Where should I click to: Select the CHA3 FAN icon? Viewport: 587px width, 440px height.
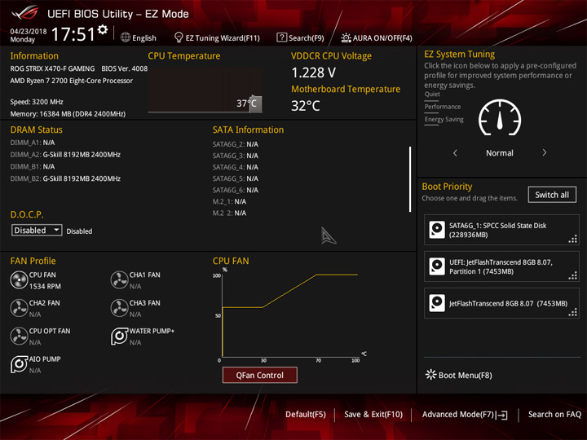pos(119,308)
